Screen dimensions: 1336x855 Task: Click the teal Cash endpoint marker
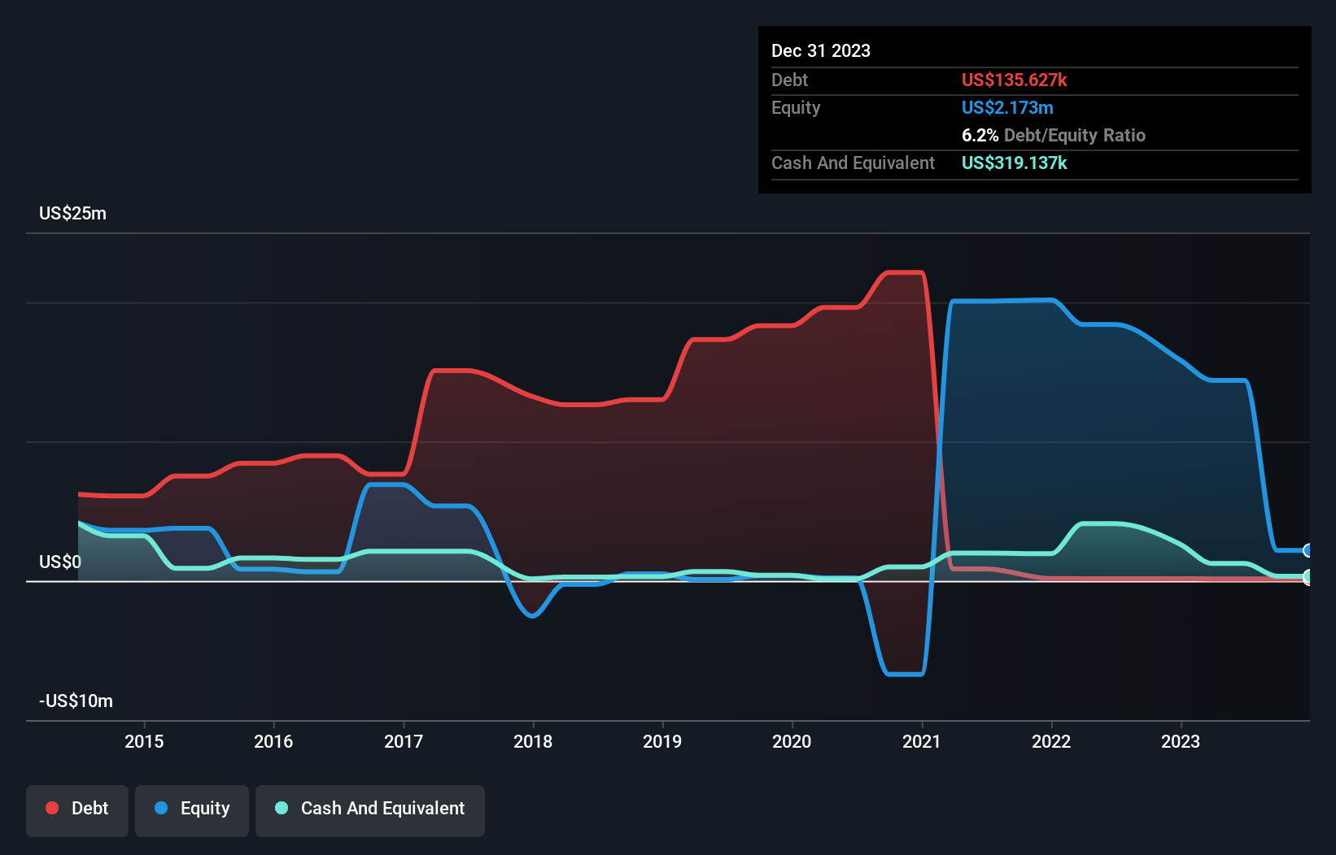(x=1308, y=577)
